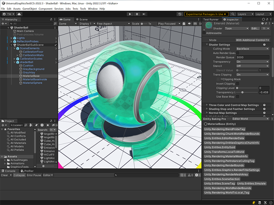Open cloud services icon

[19, 14]
